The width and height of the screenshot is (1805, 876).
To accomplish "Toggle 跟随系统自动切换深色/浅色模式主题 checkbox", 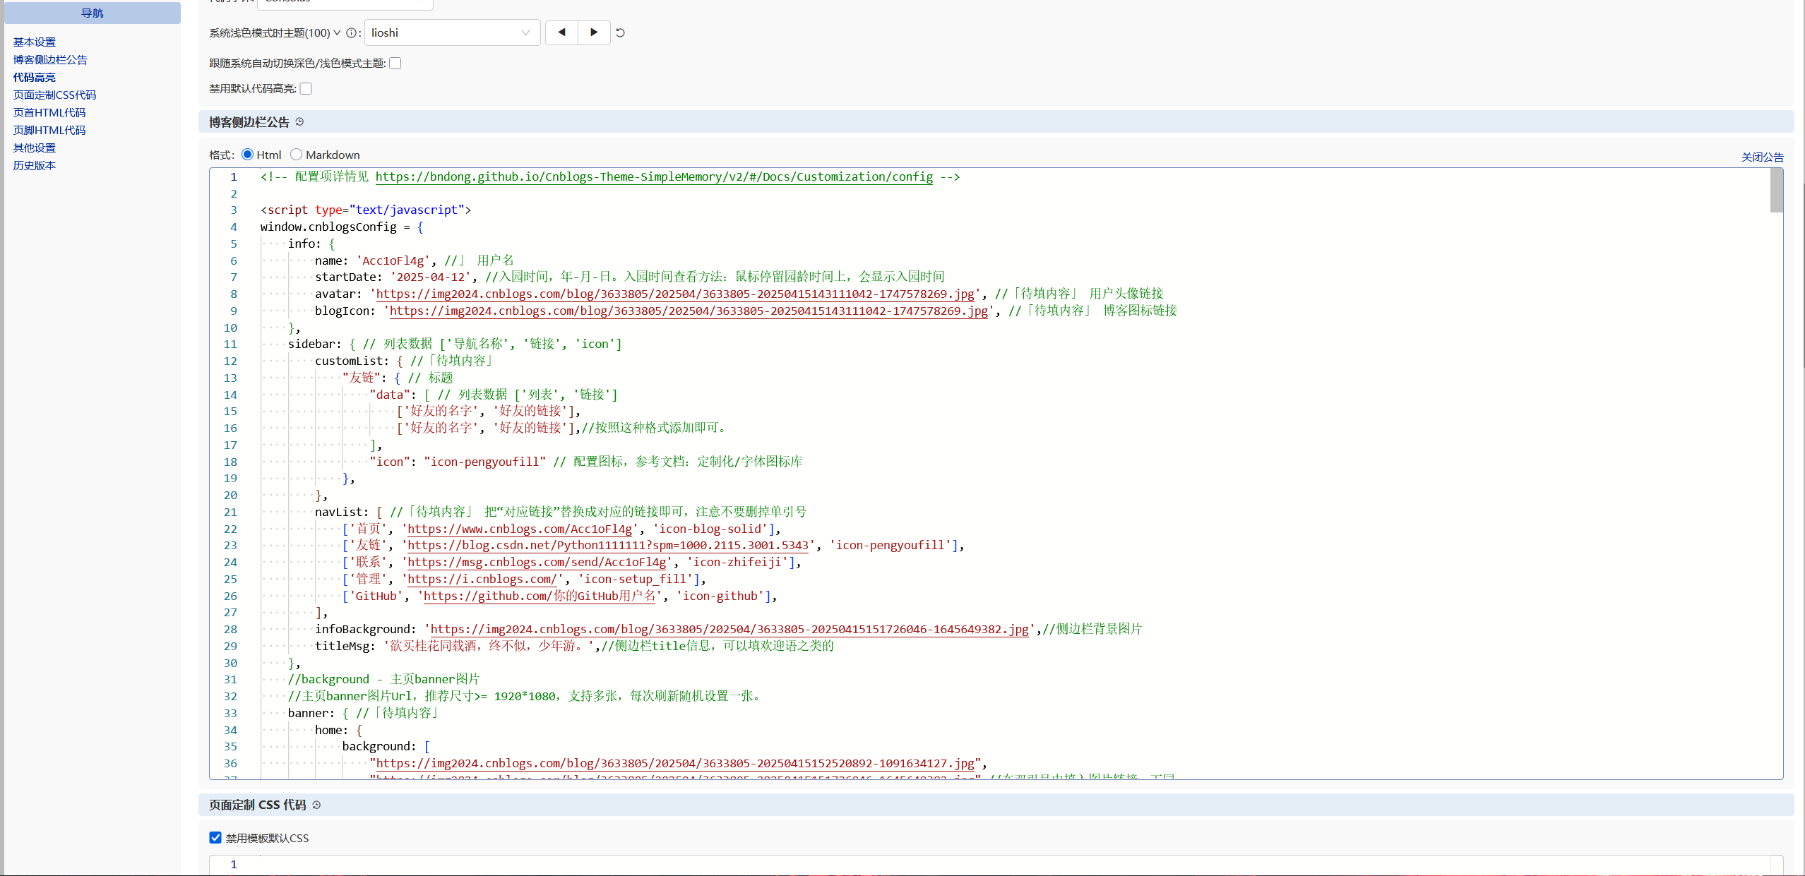I will [x=395, y=64].
